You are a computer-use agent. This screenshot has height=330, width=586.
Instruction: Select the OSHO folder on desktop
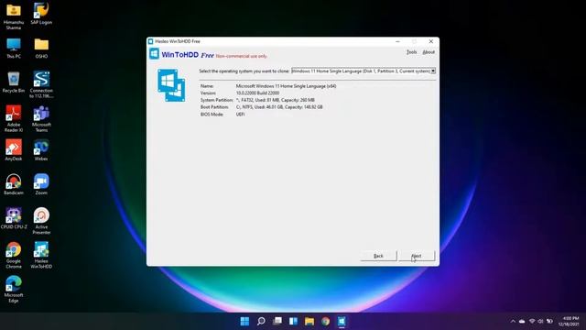41,49
